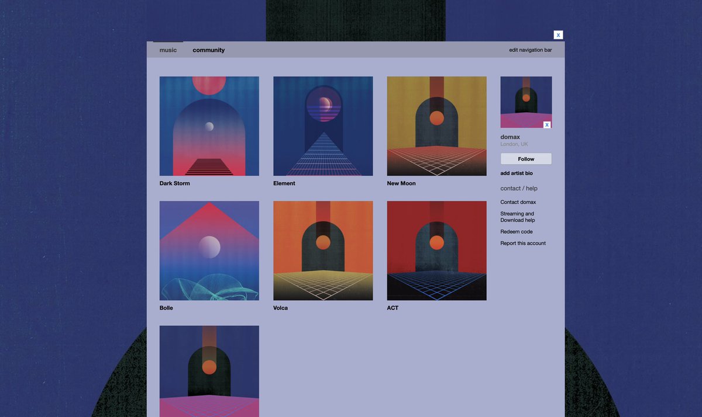Open the Element album cover

point(323,126)
